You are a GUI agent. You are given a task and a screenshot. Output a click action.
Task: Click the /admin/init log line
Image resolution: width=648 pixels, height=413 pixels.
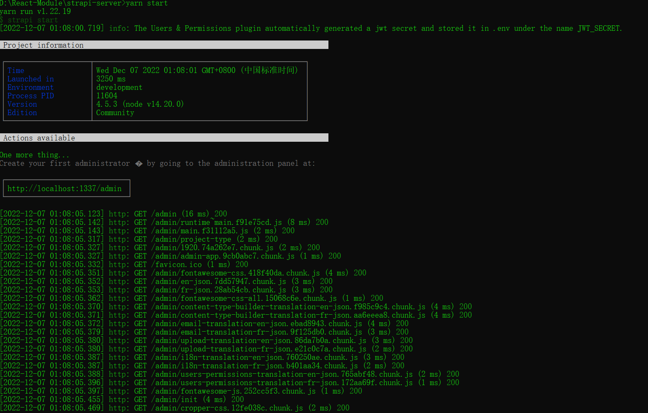122,400
